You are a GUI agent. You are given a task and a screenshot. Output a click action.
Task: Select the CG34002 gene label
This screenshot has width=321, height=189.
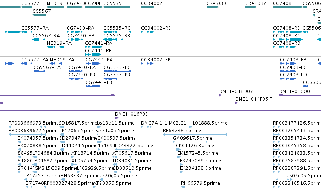click(152, 3)
